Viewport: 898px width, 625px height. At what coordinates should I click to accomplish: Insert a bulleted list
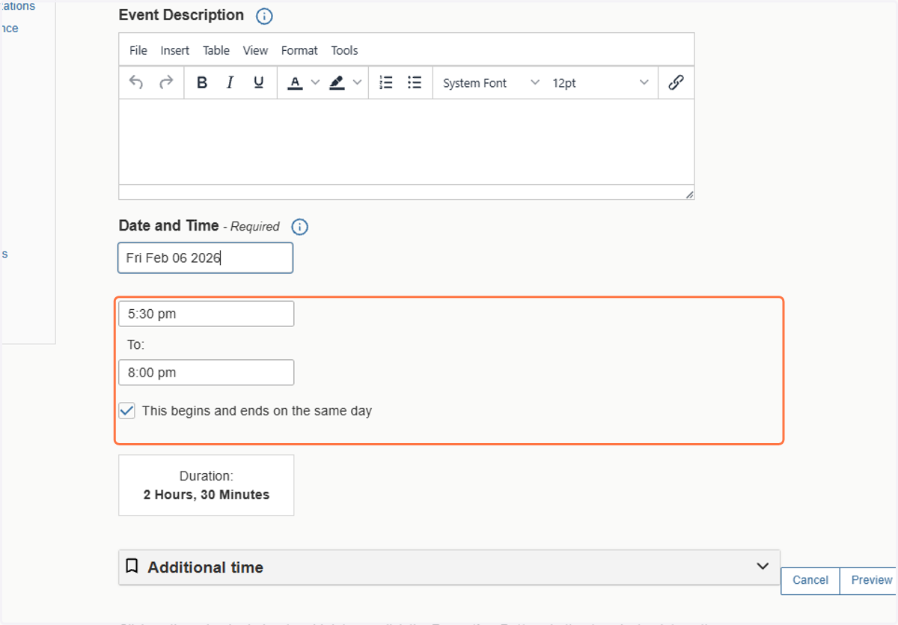[415, 82]
